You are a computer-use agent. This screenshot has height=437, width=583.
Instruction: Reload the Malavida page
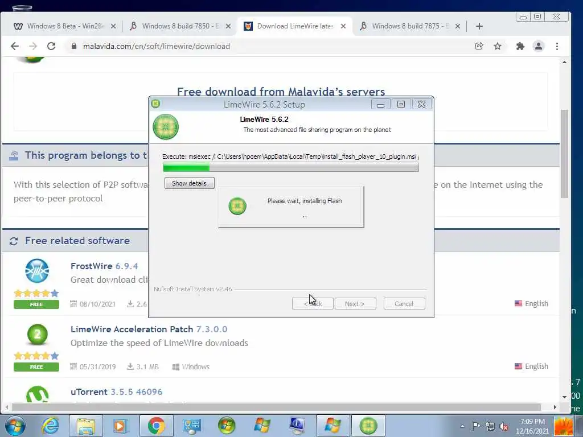tap(51, 46)
